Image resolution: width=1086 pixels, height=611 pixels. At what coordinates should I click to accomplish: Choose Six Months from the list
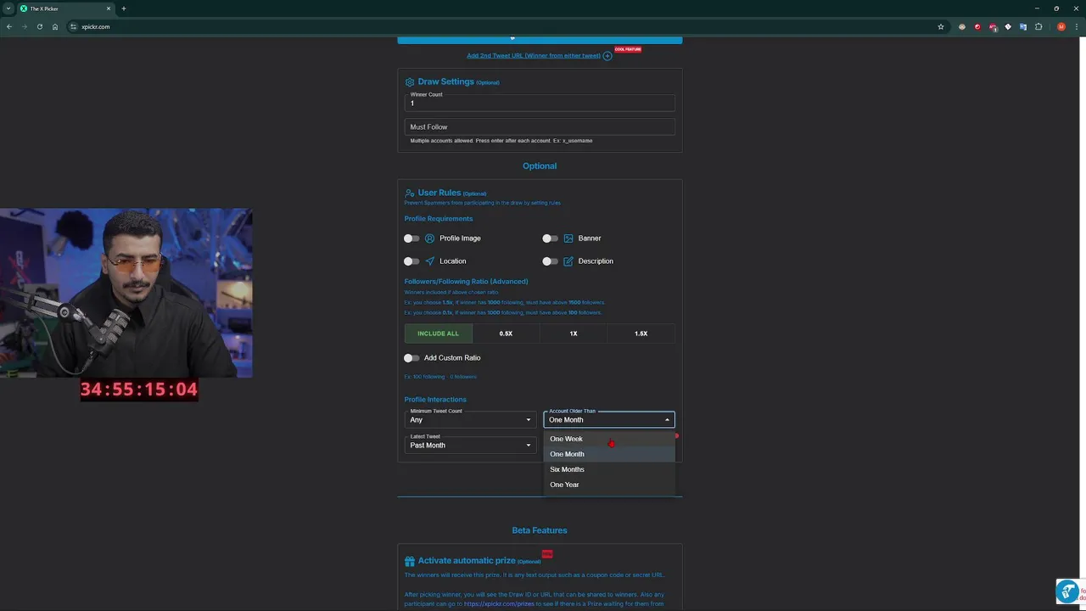click(609, 469)
